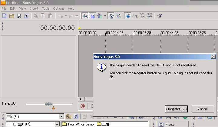The width and height of the screenshot is (218, 127).
Task: Select the Zoom Edit tool magnifier
Action: 150,16
